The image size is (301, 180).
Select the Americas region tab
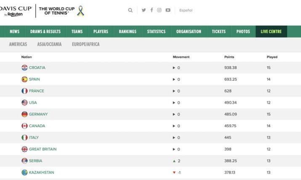18,44
